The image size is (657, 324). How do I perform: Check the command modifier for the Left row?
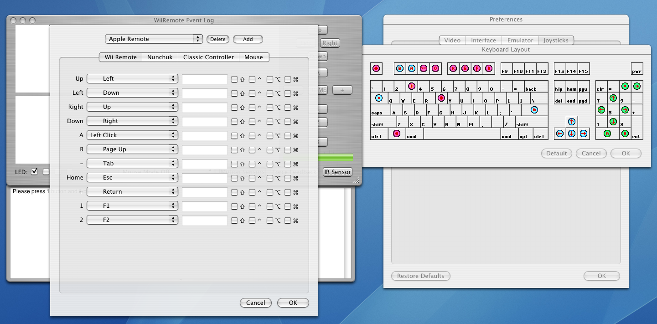tap(288, 93)
